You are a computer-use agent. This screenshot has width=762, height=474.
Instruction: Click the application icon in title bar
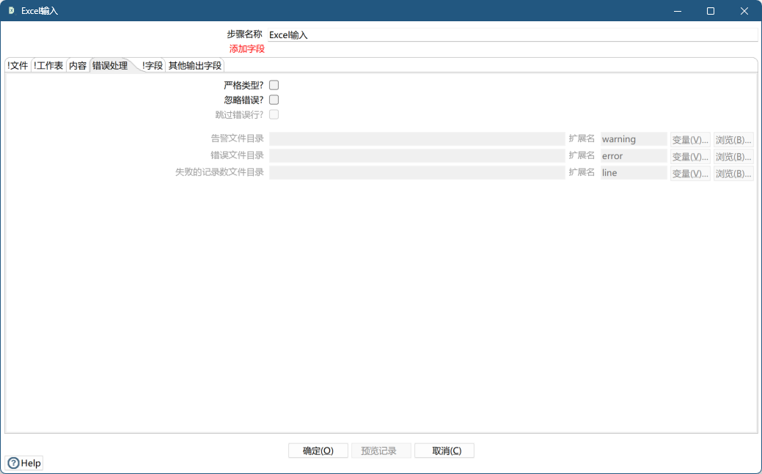pos(10,10)
